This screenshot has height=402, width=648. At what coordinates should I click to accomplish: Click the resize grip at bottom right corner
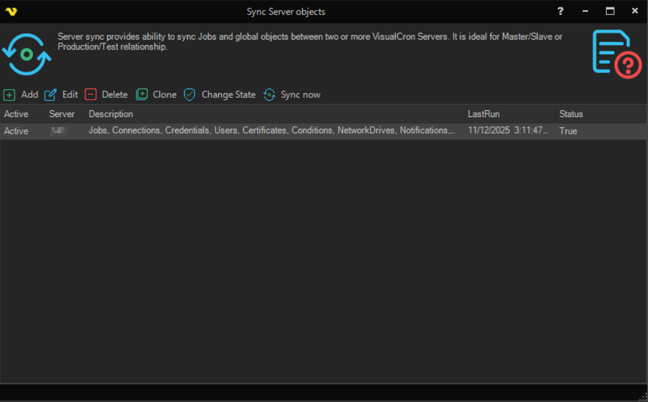[x=642, y=396]
